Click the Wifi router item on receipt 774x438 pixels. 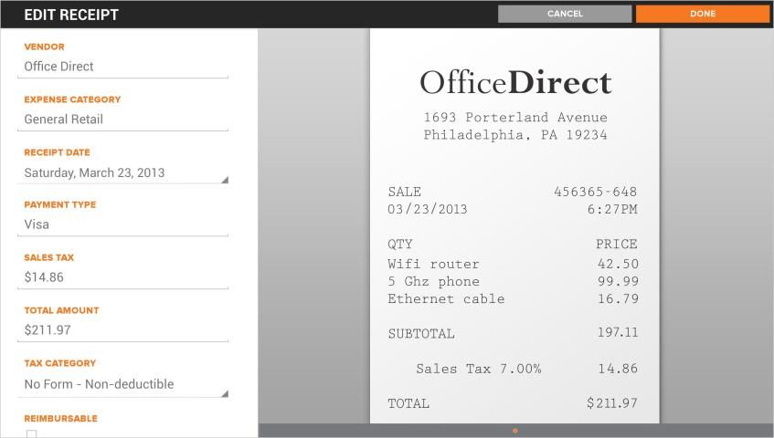[x=433, y=264]
